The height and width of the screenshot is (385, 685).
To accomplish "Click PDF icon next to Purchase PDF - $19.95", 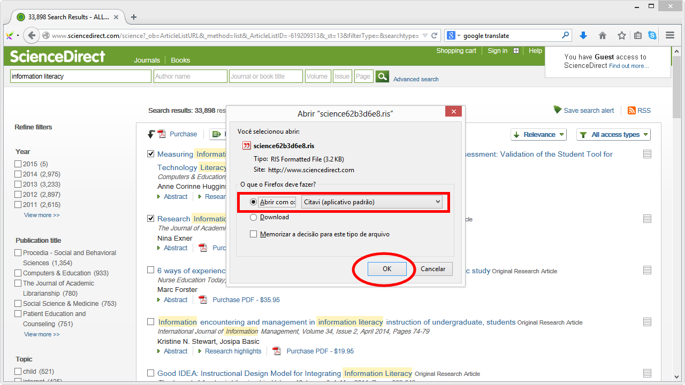I will point(277,351).
